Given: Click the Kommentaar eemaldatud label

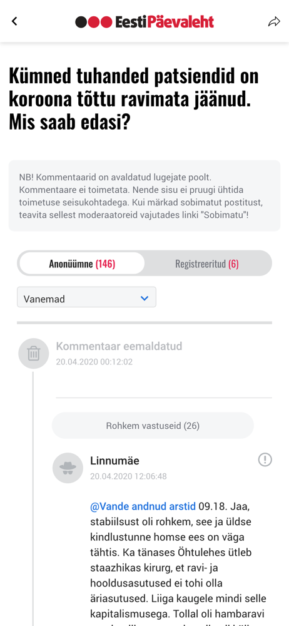Looking at the screenshot, I should pos(119,346).
